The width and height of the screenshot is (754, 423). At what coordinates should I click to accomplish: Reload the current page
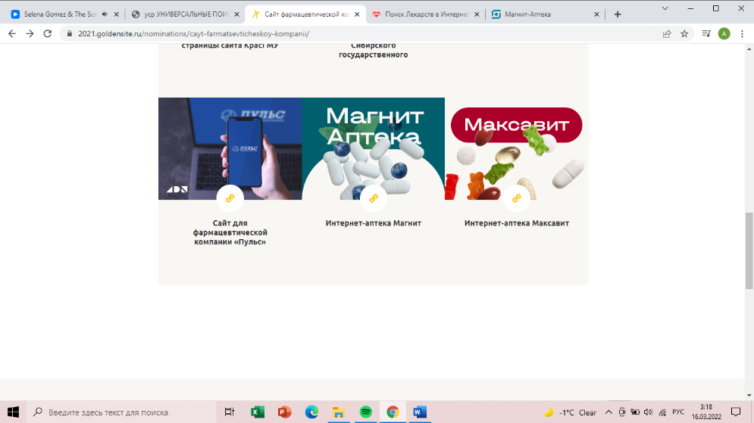(x=47, y=33)
